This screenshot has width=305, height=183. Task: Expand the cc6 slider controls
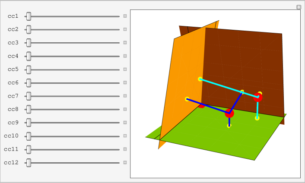(125, 82)
